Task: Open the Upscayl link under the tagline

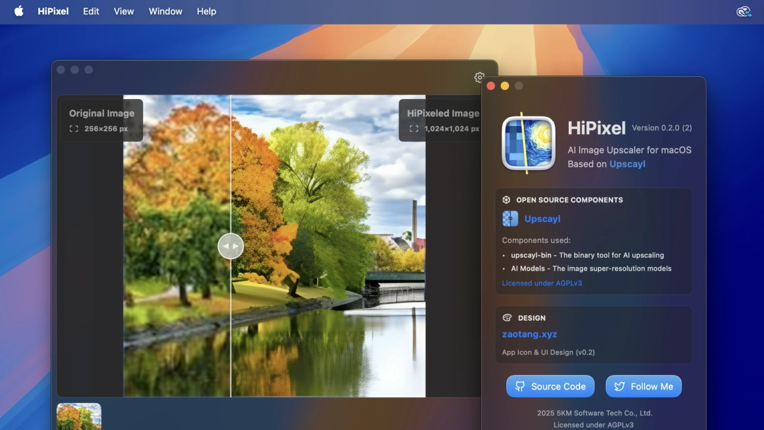Action: tap(627, 164)
